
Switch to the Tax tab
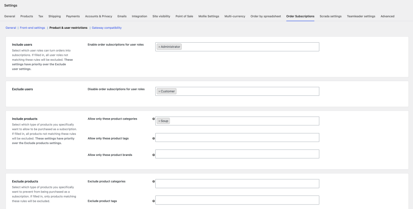pos(40,16)
